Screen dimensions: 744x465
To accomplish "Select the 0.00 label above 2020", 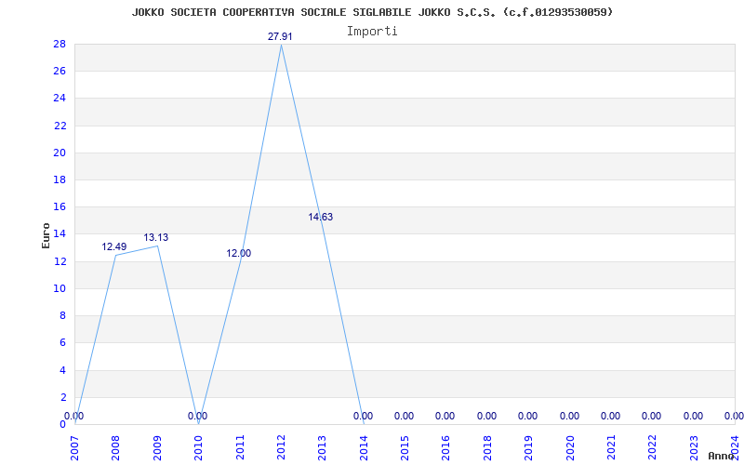I will (x=569, y=416).
